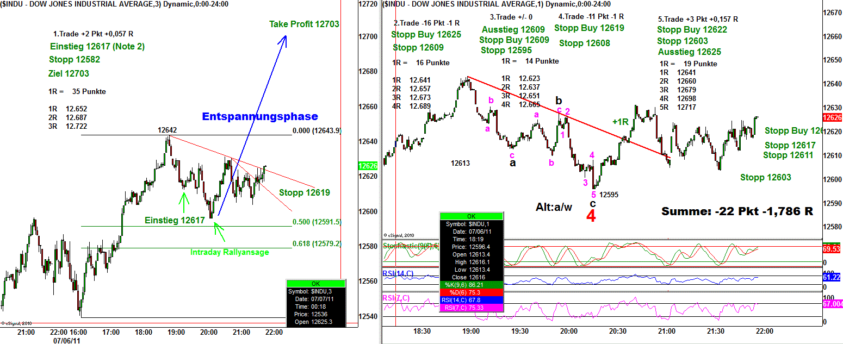
Task: Select the magenta RSI(7,C) data window row
Action: [471, 308]
